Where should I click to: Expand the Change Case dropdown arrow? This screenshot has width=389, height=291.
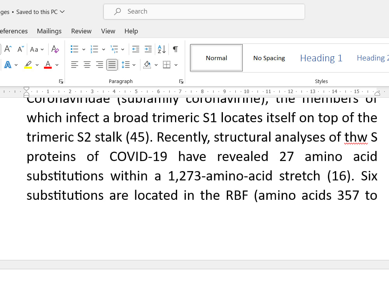tap(42, 50)
